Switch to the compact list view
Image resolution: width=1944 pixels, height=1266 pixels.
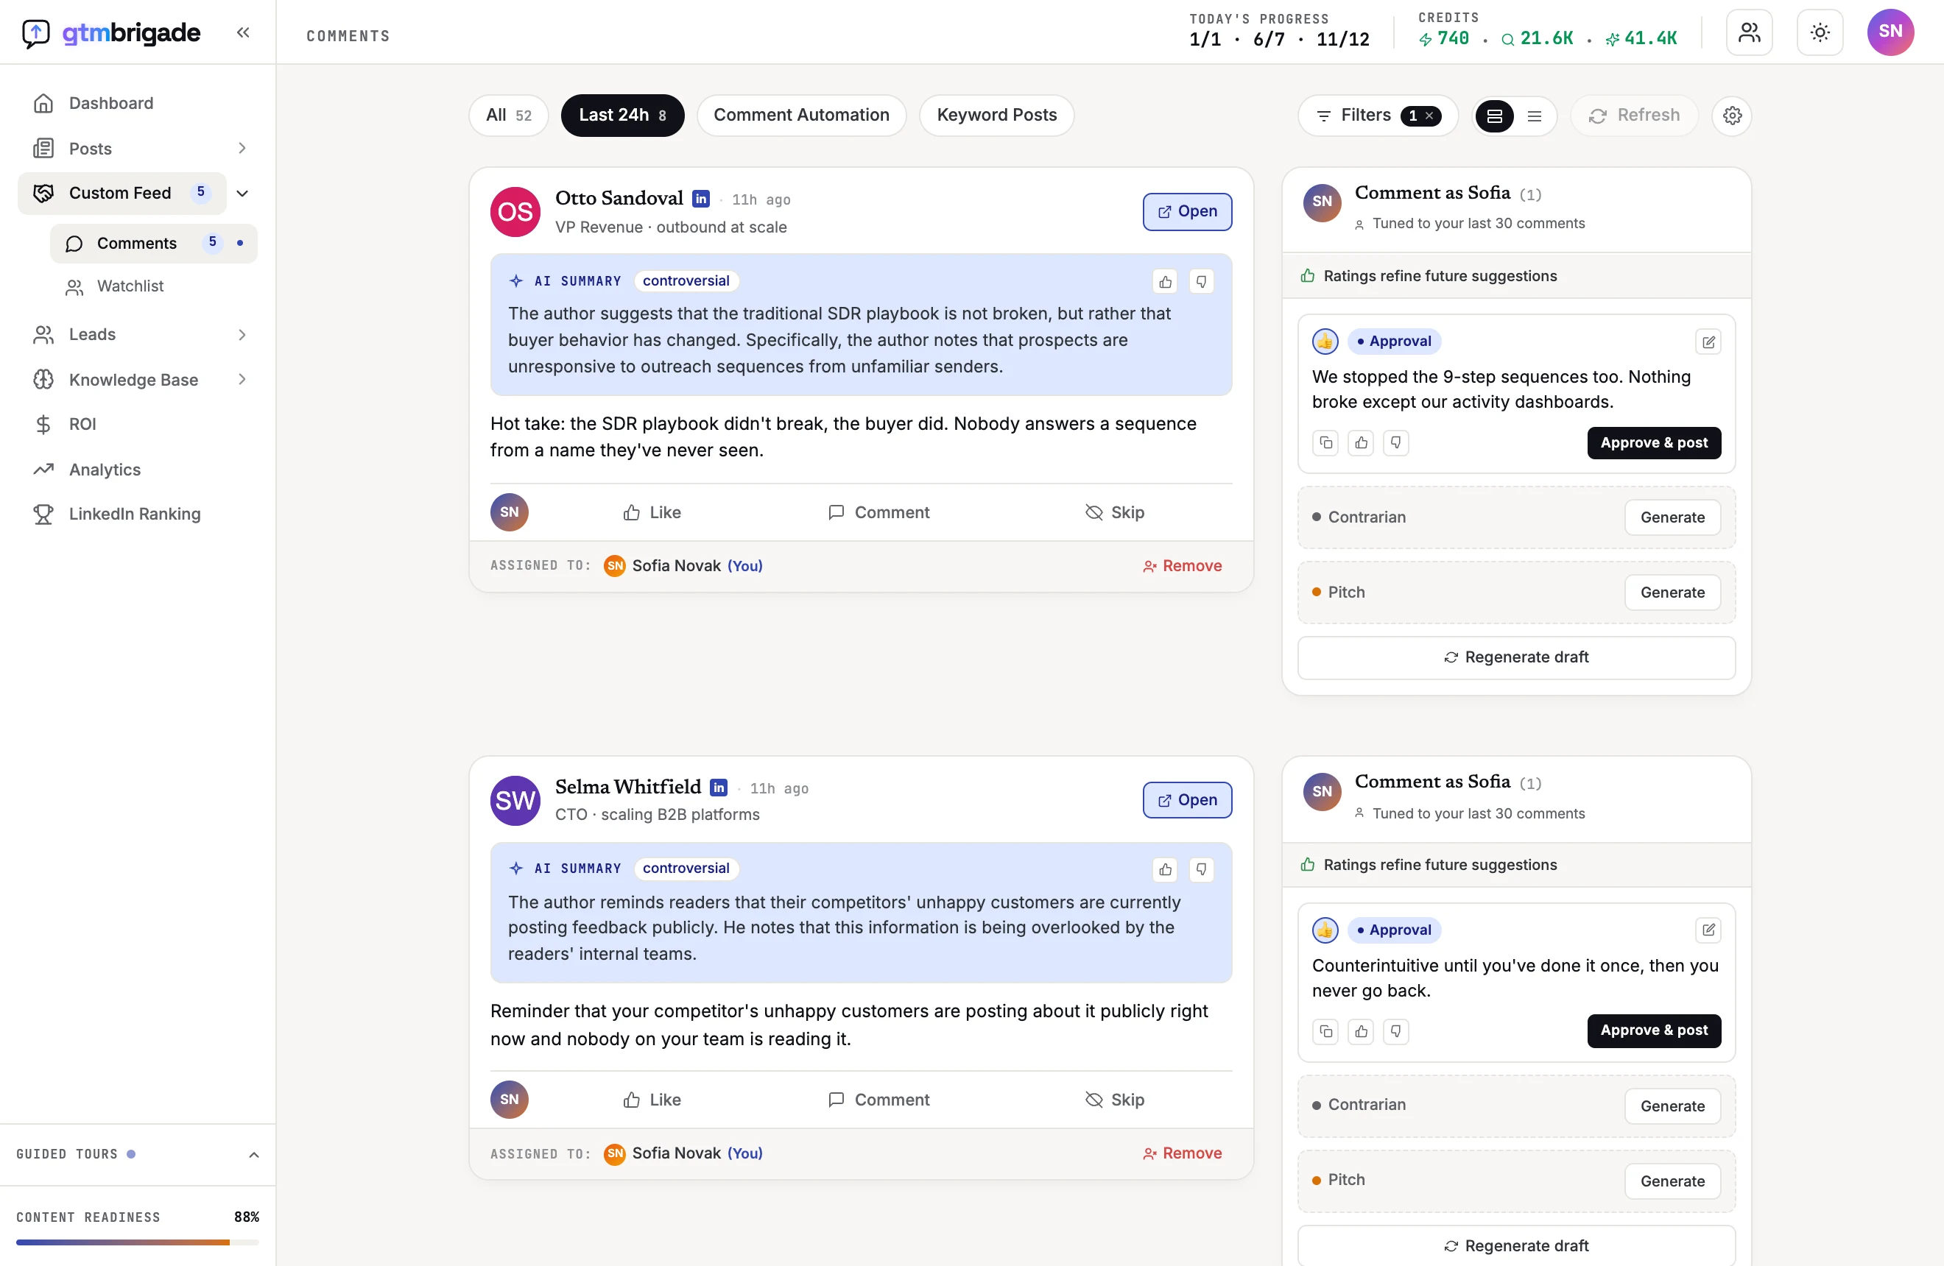[1534, 116]
